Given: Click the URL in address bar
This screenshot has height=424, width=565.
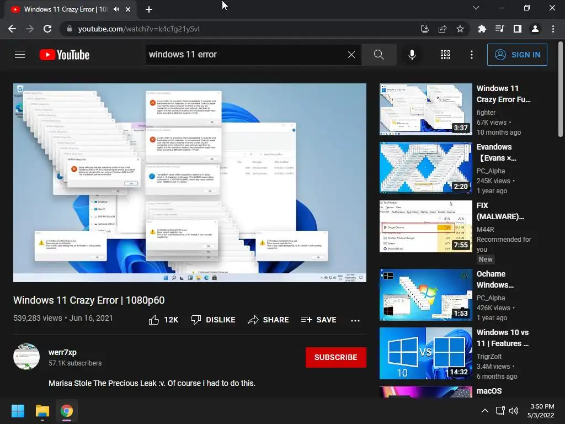Looking at the screenshot, I should pos(138,29).
